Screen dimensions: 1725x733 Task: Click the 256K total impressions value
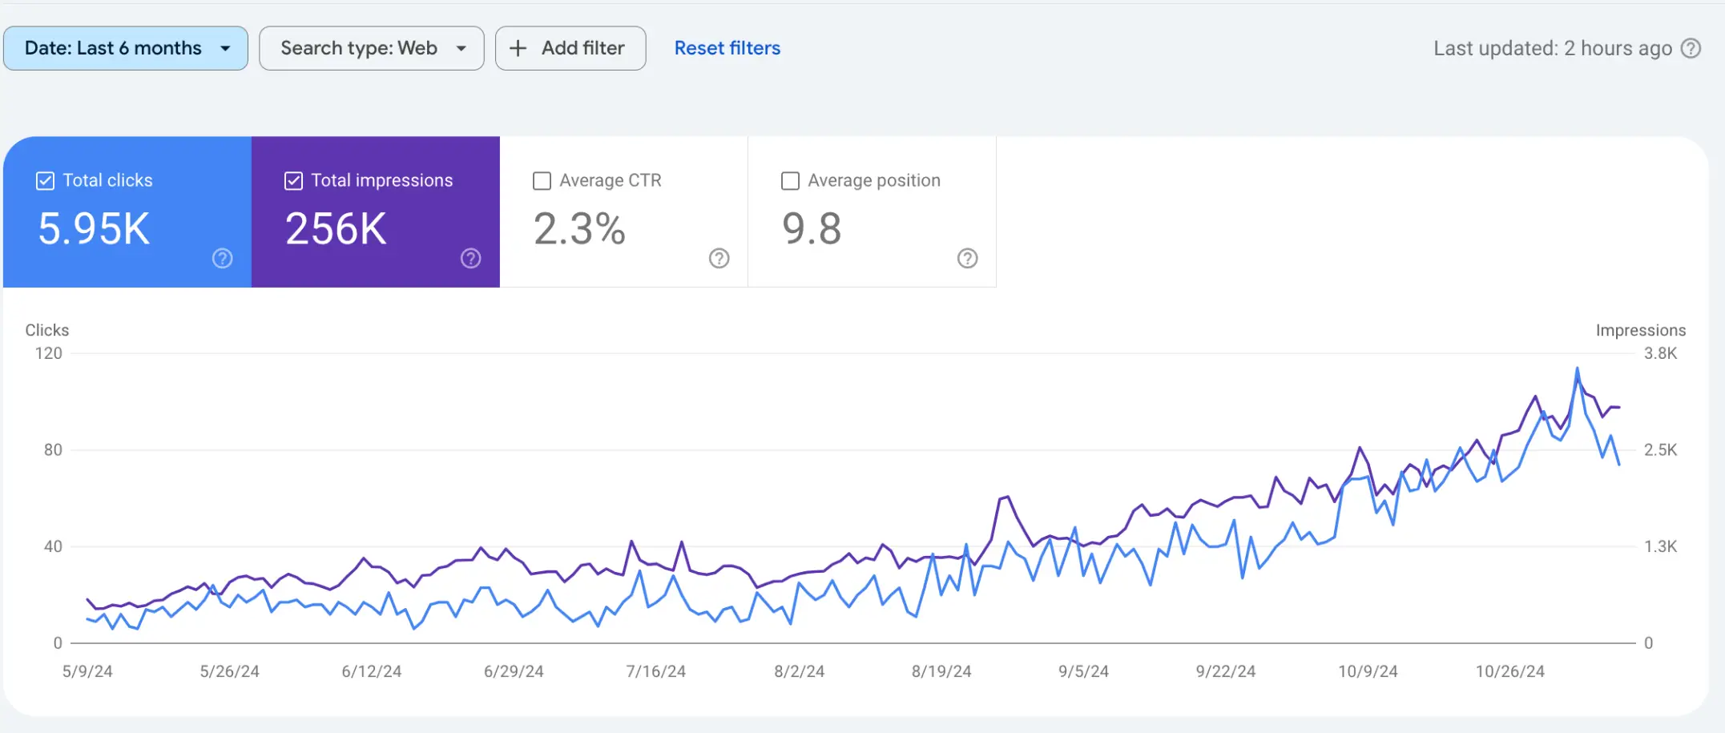click(337, 229)
